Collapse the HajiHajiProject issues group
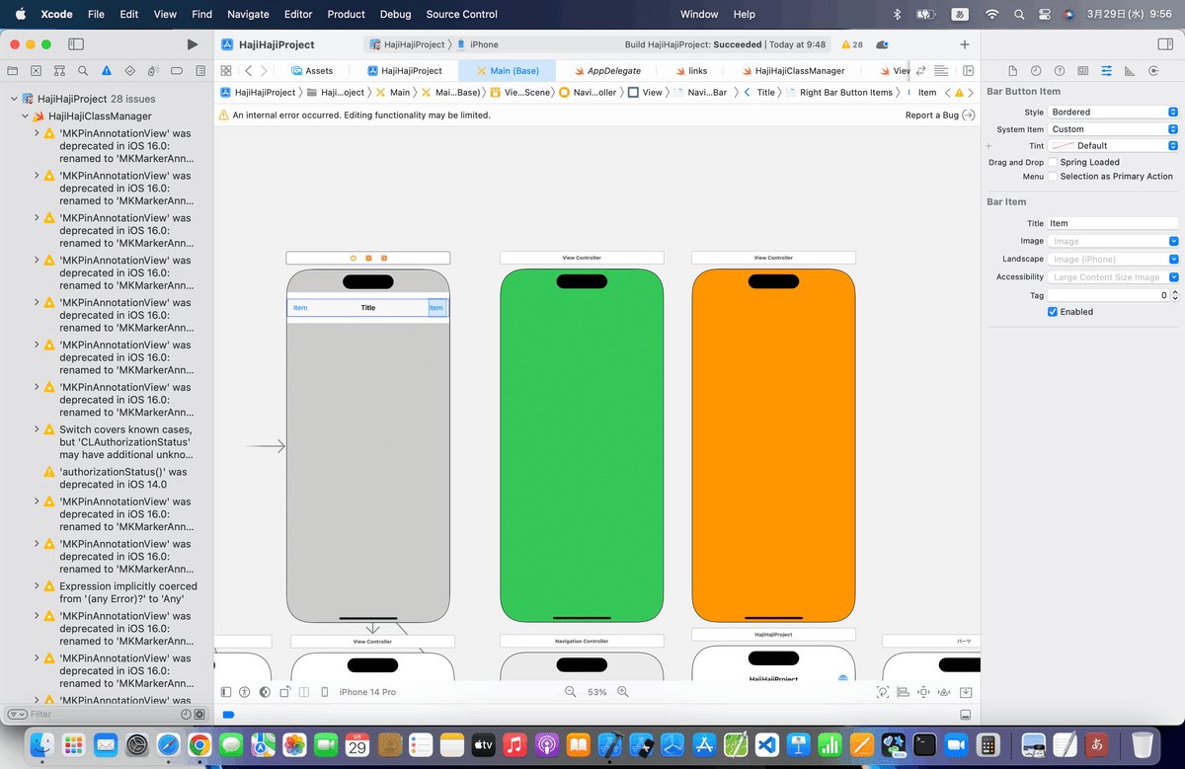Viewport: 1185px width, 769px height. [x=14, y=99]
